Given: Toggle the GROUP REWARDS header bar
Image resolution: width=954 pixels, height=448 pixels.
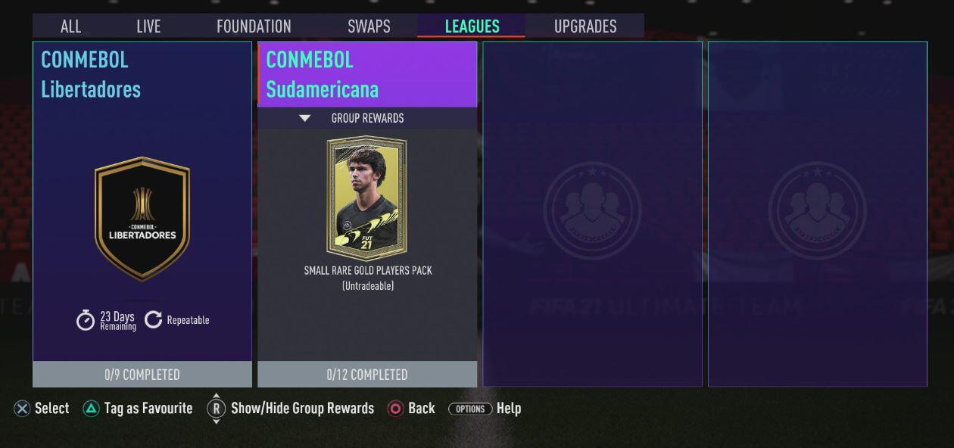Looking at the screenshot, I should point(367,118).
